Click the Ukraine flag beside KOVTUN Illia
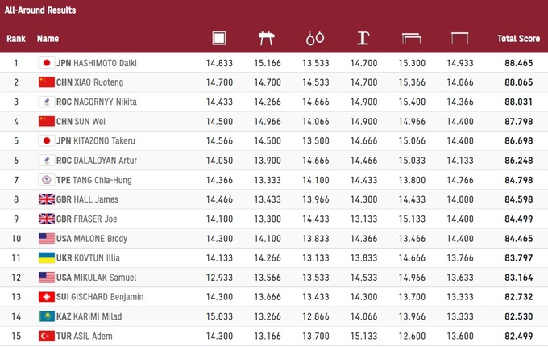548x347 pixels. click(x=46, y=257)
